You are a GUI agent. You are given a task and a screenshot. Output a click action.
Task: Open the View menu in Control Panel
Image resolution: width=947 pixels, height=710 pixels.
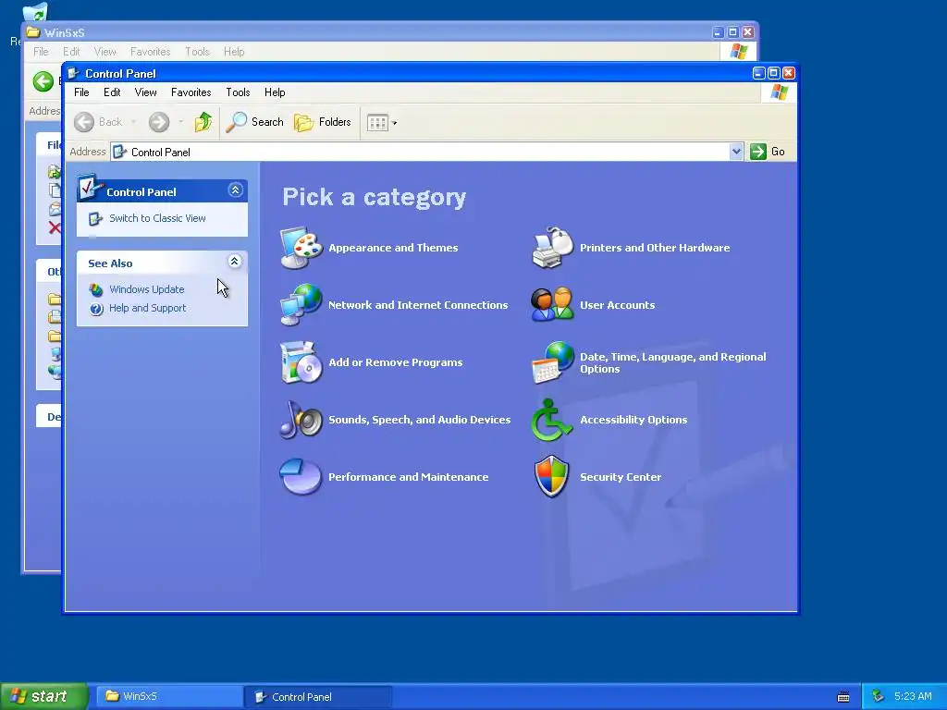pos(145,92)
